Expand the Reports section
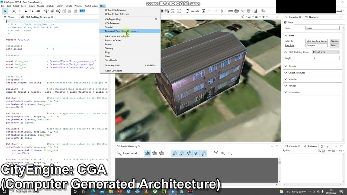The width and height of the screenshot is (347, 195). click(286, 66)
